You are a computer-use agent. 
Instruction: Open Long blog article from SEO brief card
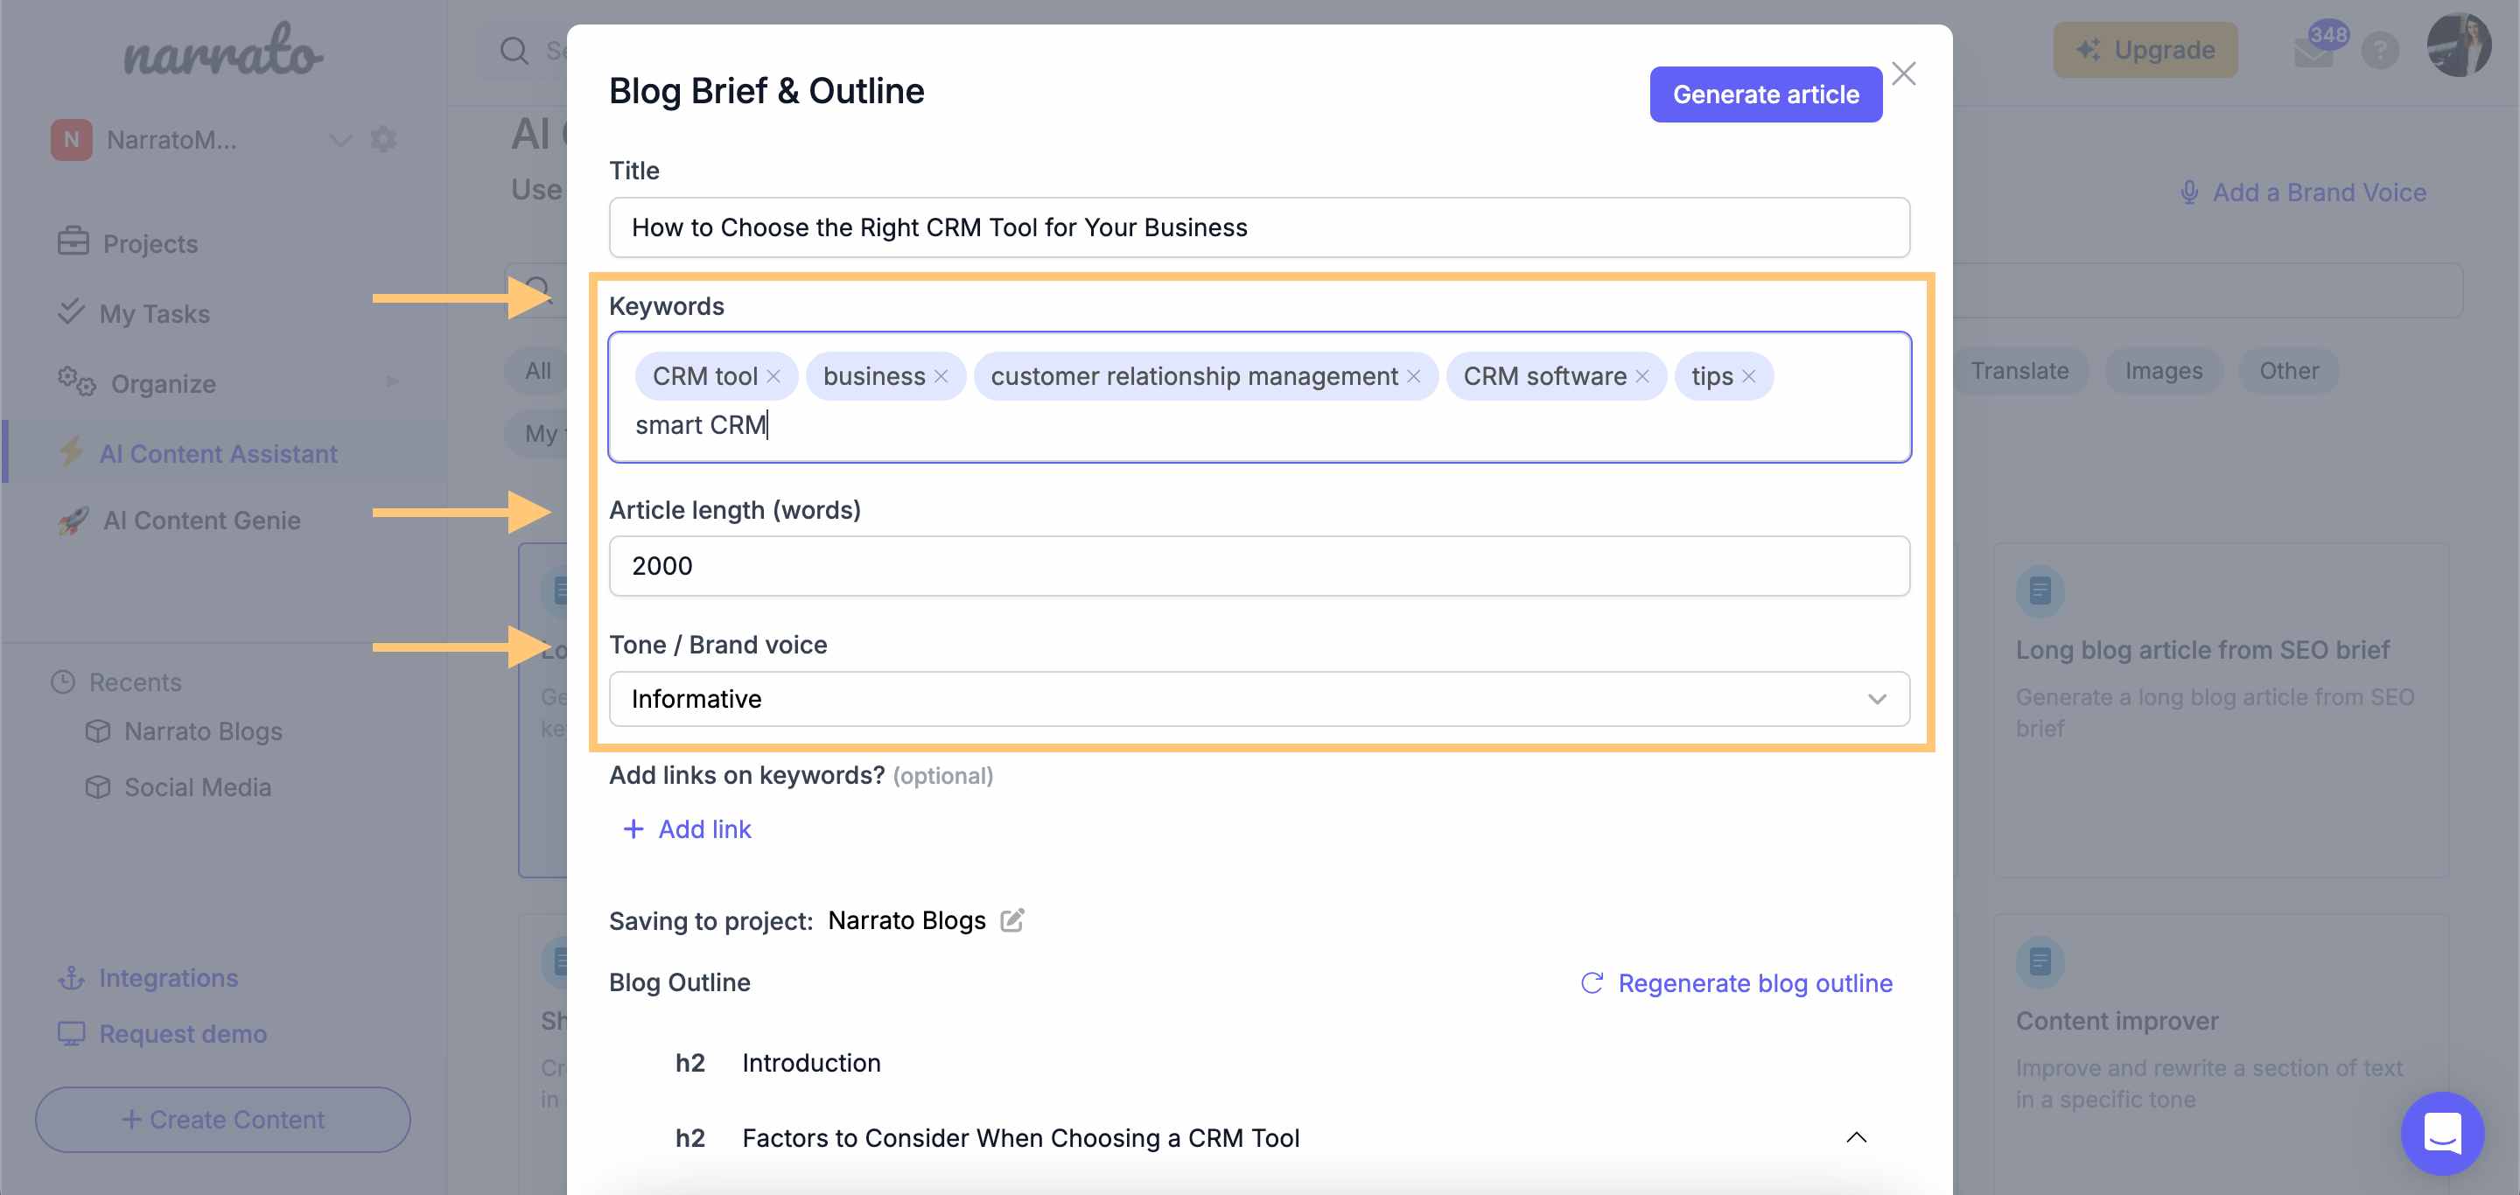click(x=2221, y=710)
